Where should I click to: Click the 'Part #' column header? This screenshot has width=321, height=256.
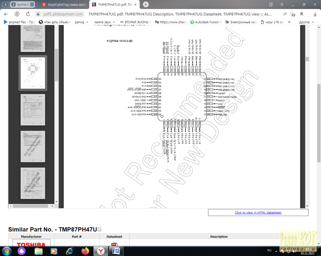tap(77, 236)
